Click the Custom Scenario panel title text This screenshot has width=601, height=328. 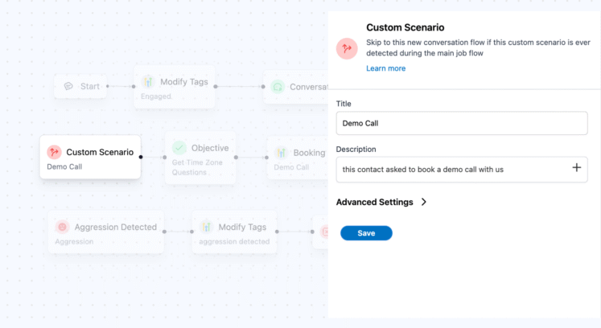[405, 27]
